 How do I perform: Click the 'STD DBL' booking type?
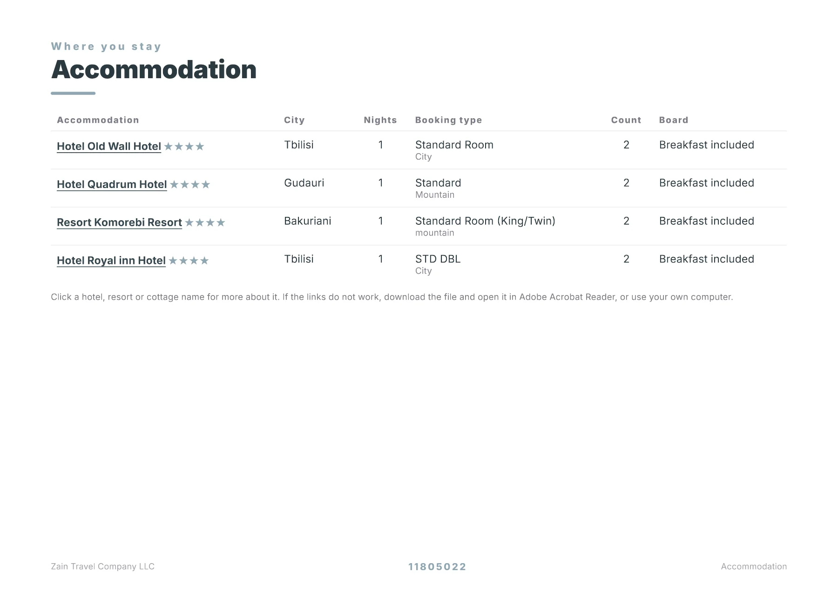point(438,259)
